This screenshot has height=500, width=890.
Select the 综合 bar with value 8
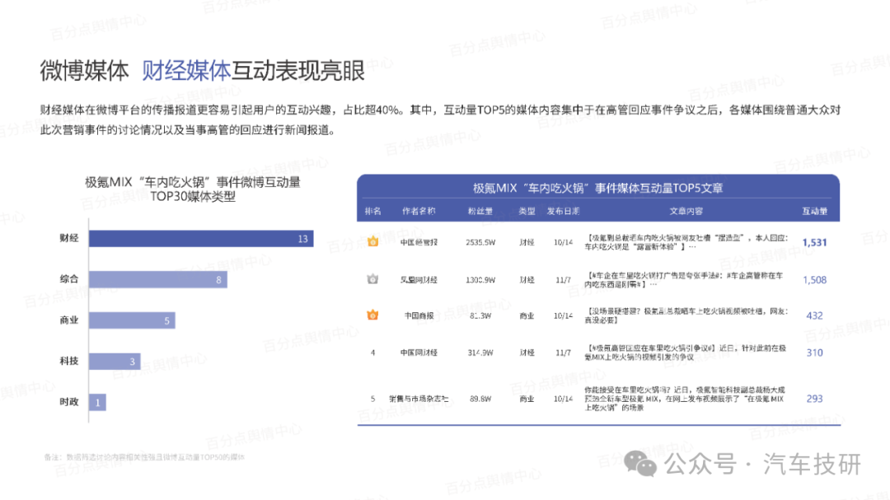click(x=157, y=279)
